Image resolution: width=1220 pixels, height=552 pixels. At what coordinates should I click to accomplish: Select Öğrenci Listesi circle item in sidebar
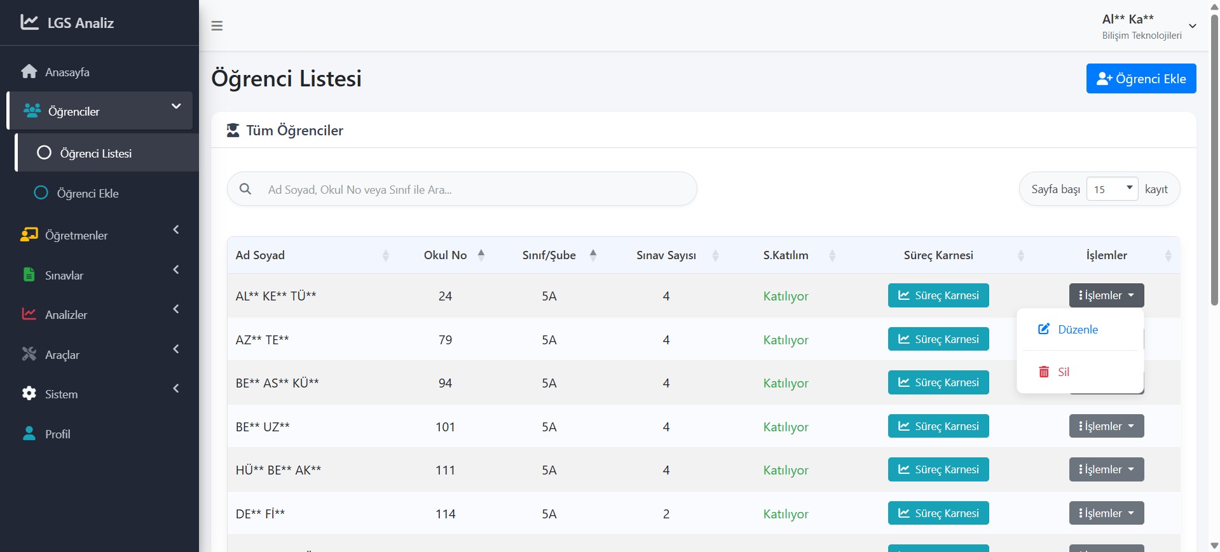(x=95, y=153)
